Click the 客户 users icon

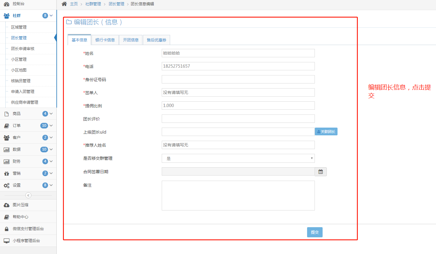(x=6, y=138)
